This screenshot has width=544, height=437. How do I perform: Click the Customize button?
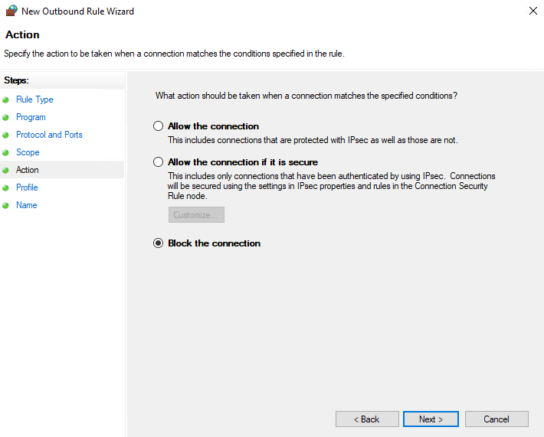tap(196, 215)
